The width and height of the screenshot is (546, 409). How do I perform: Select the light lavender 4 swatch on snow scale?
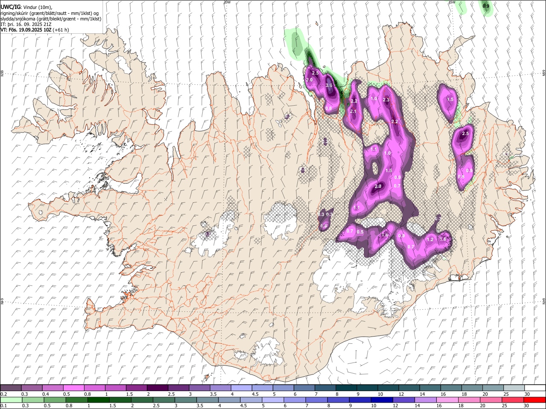point(241,388)
